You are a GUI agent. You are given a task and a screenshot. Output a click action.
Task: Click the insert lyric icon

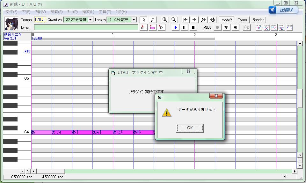[143, 27]
